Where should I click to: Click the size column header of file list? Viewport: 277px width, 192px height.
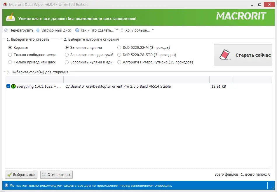[221, 80]
